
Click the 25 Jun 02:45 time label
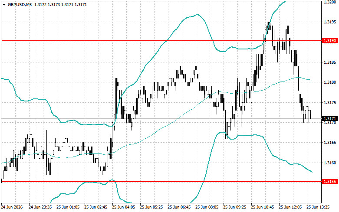[96, 207]
